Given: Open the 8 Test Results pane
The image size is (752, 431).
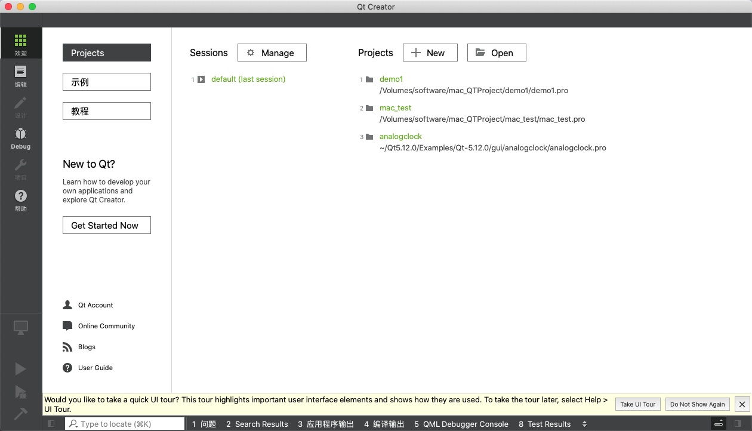Looking at the screenshot, I should tap(545, 424).
